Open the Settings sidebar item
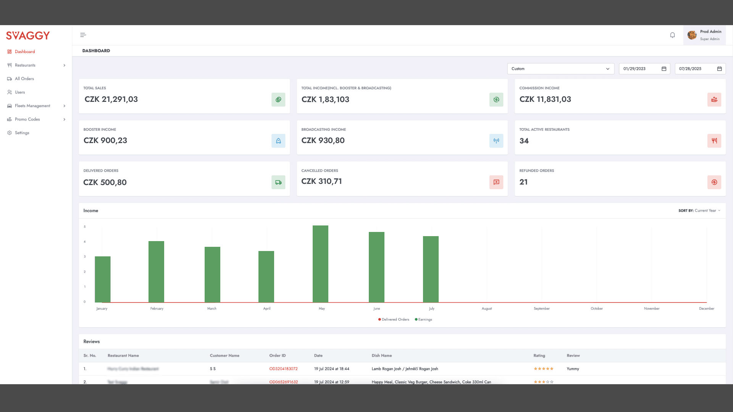This screenshot has height=412, width=733. click(x=22, y=133)
